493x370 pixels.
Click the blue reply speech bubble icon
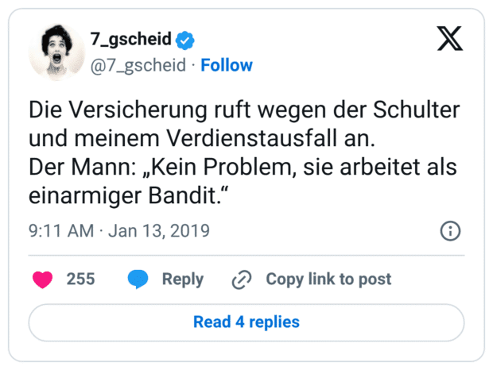point(138,279)
